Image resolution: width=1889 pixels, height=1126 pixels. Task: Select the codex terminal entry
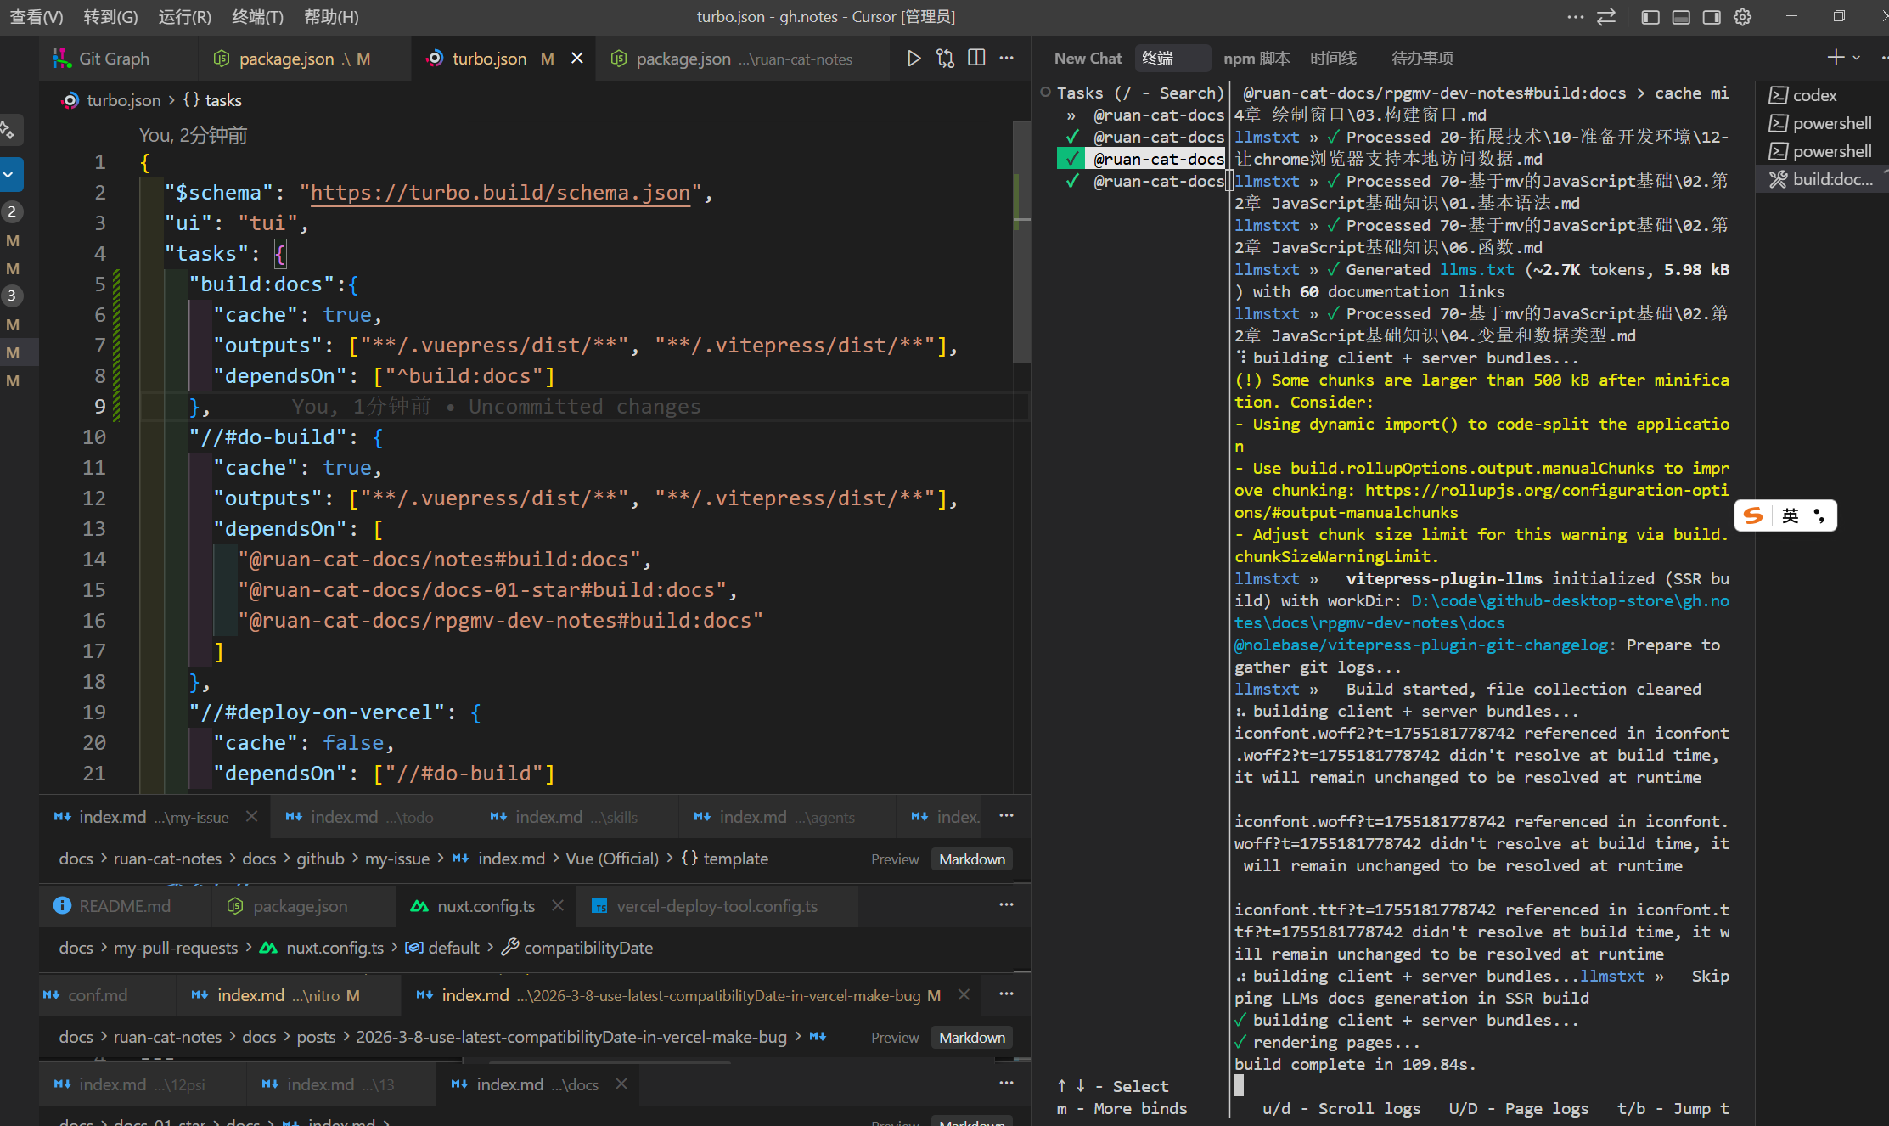click(1814, 95)
